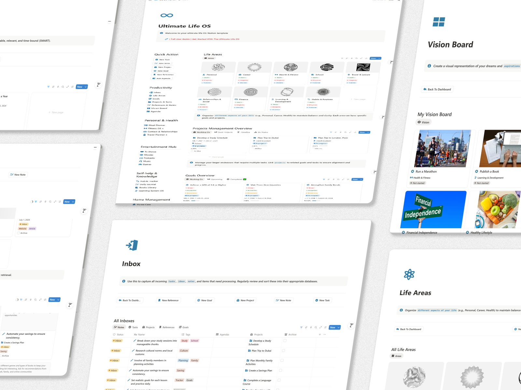The image size is (521, 390).
Task: Click the plus icon to add table column
Action: tap(320, 334)
